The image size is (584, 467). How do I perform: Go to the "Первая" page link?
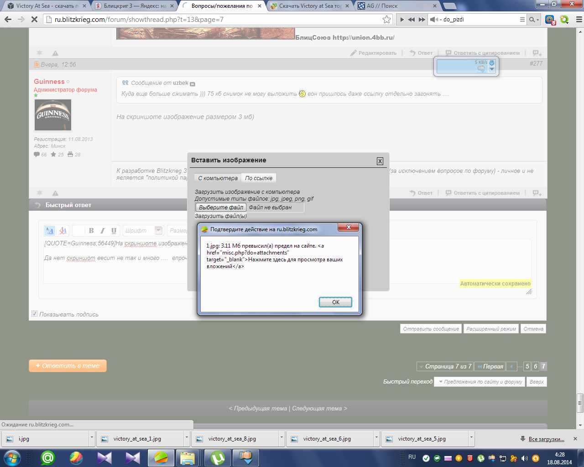click(490, 366)
